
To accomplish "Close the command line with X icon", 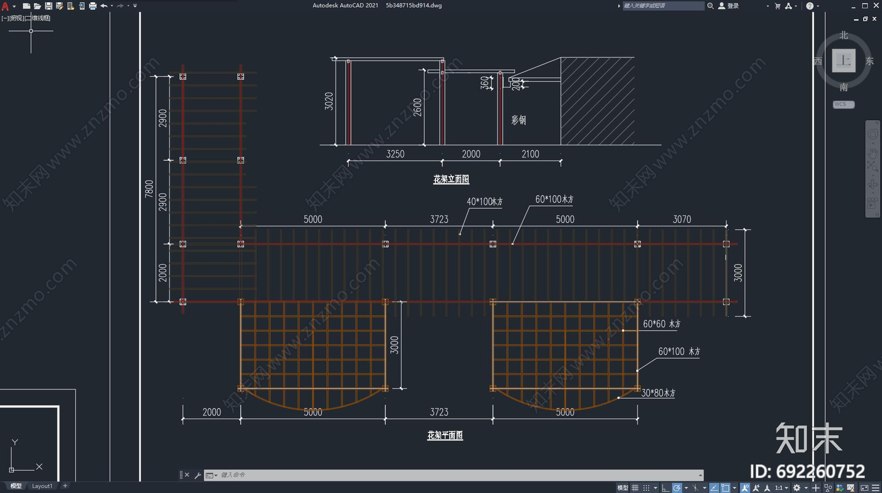I will [x=187, y=475].
